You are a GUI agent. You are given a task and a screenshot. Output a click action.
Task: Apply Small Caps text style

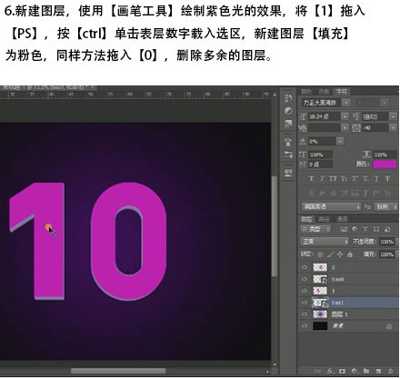pos(344,178)
